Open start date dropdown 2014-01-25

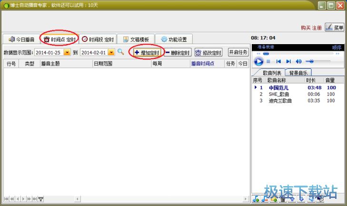67,52
